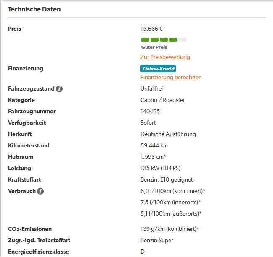273x257 pixels.
Task: Open the Finanzierung berechnen link
Action: pos(171,77)
